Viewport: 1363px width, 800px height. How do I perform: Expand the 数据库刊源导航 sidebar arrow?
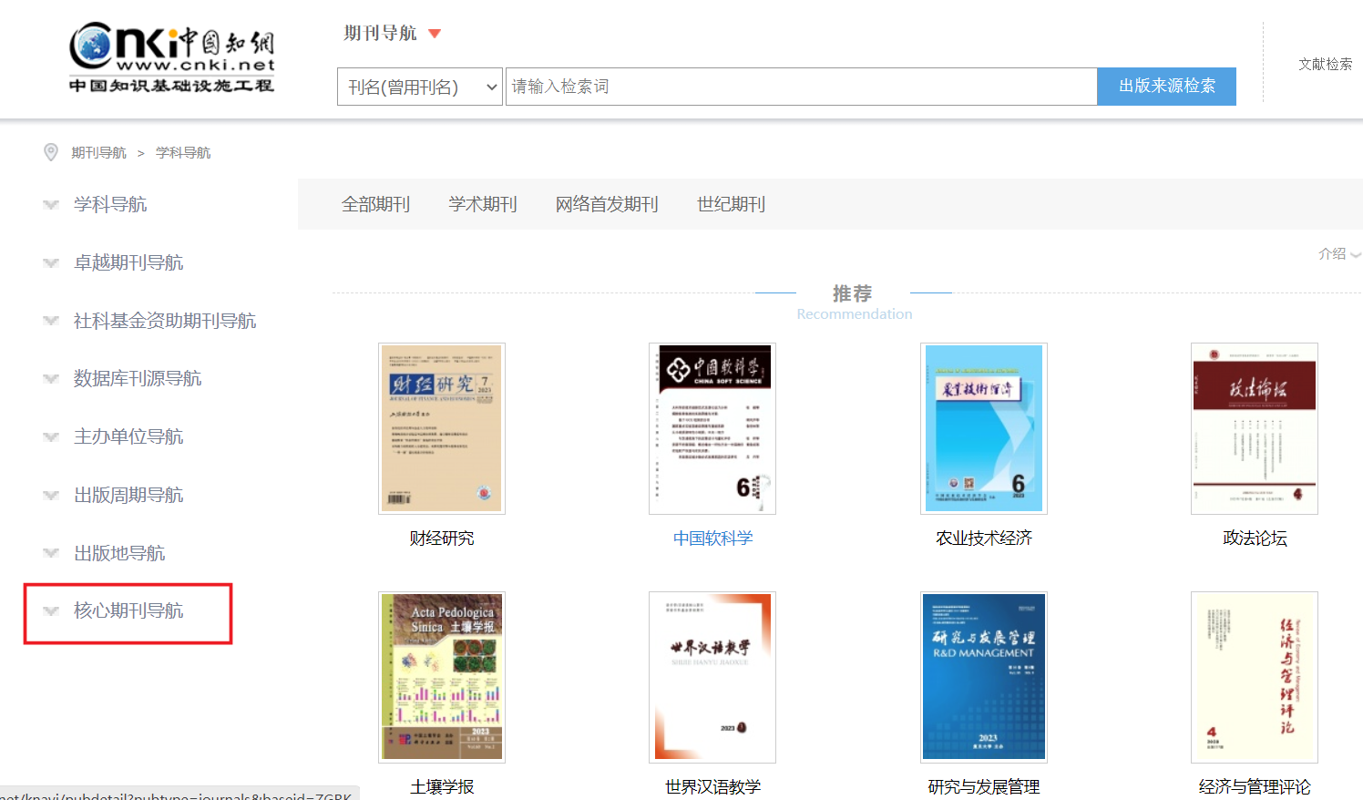[51, 379]
